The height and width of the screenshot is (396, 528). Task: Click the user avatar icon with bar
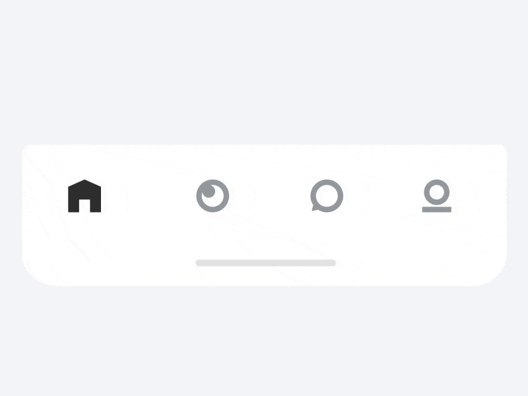tap(437, 196)
